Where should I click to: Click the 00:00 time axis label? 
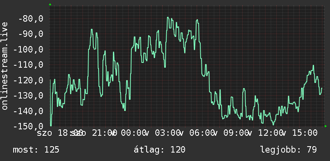(x=133, y=133)
